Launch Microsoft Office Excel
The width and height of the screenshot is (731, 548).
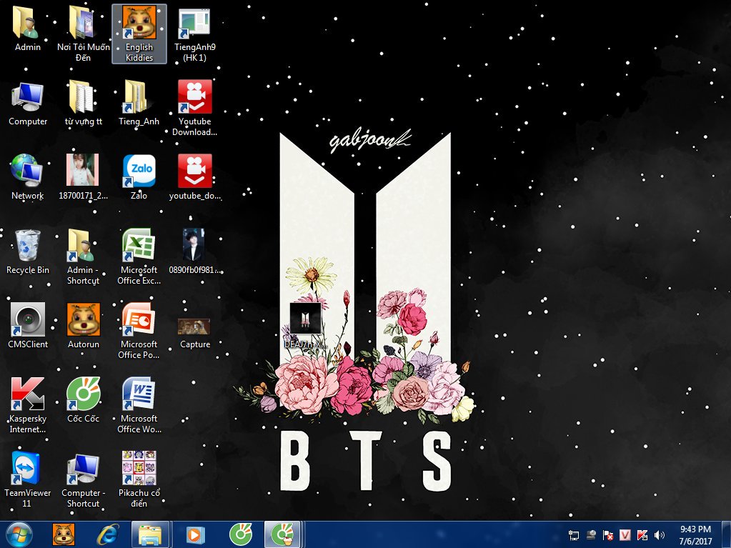pyautogui.click(x=139, y=256)
